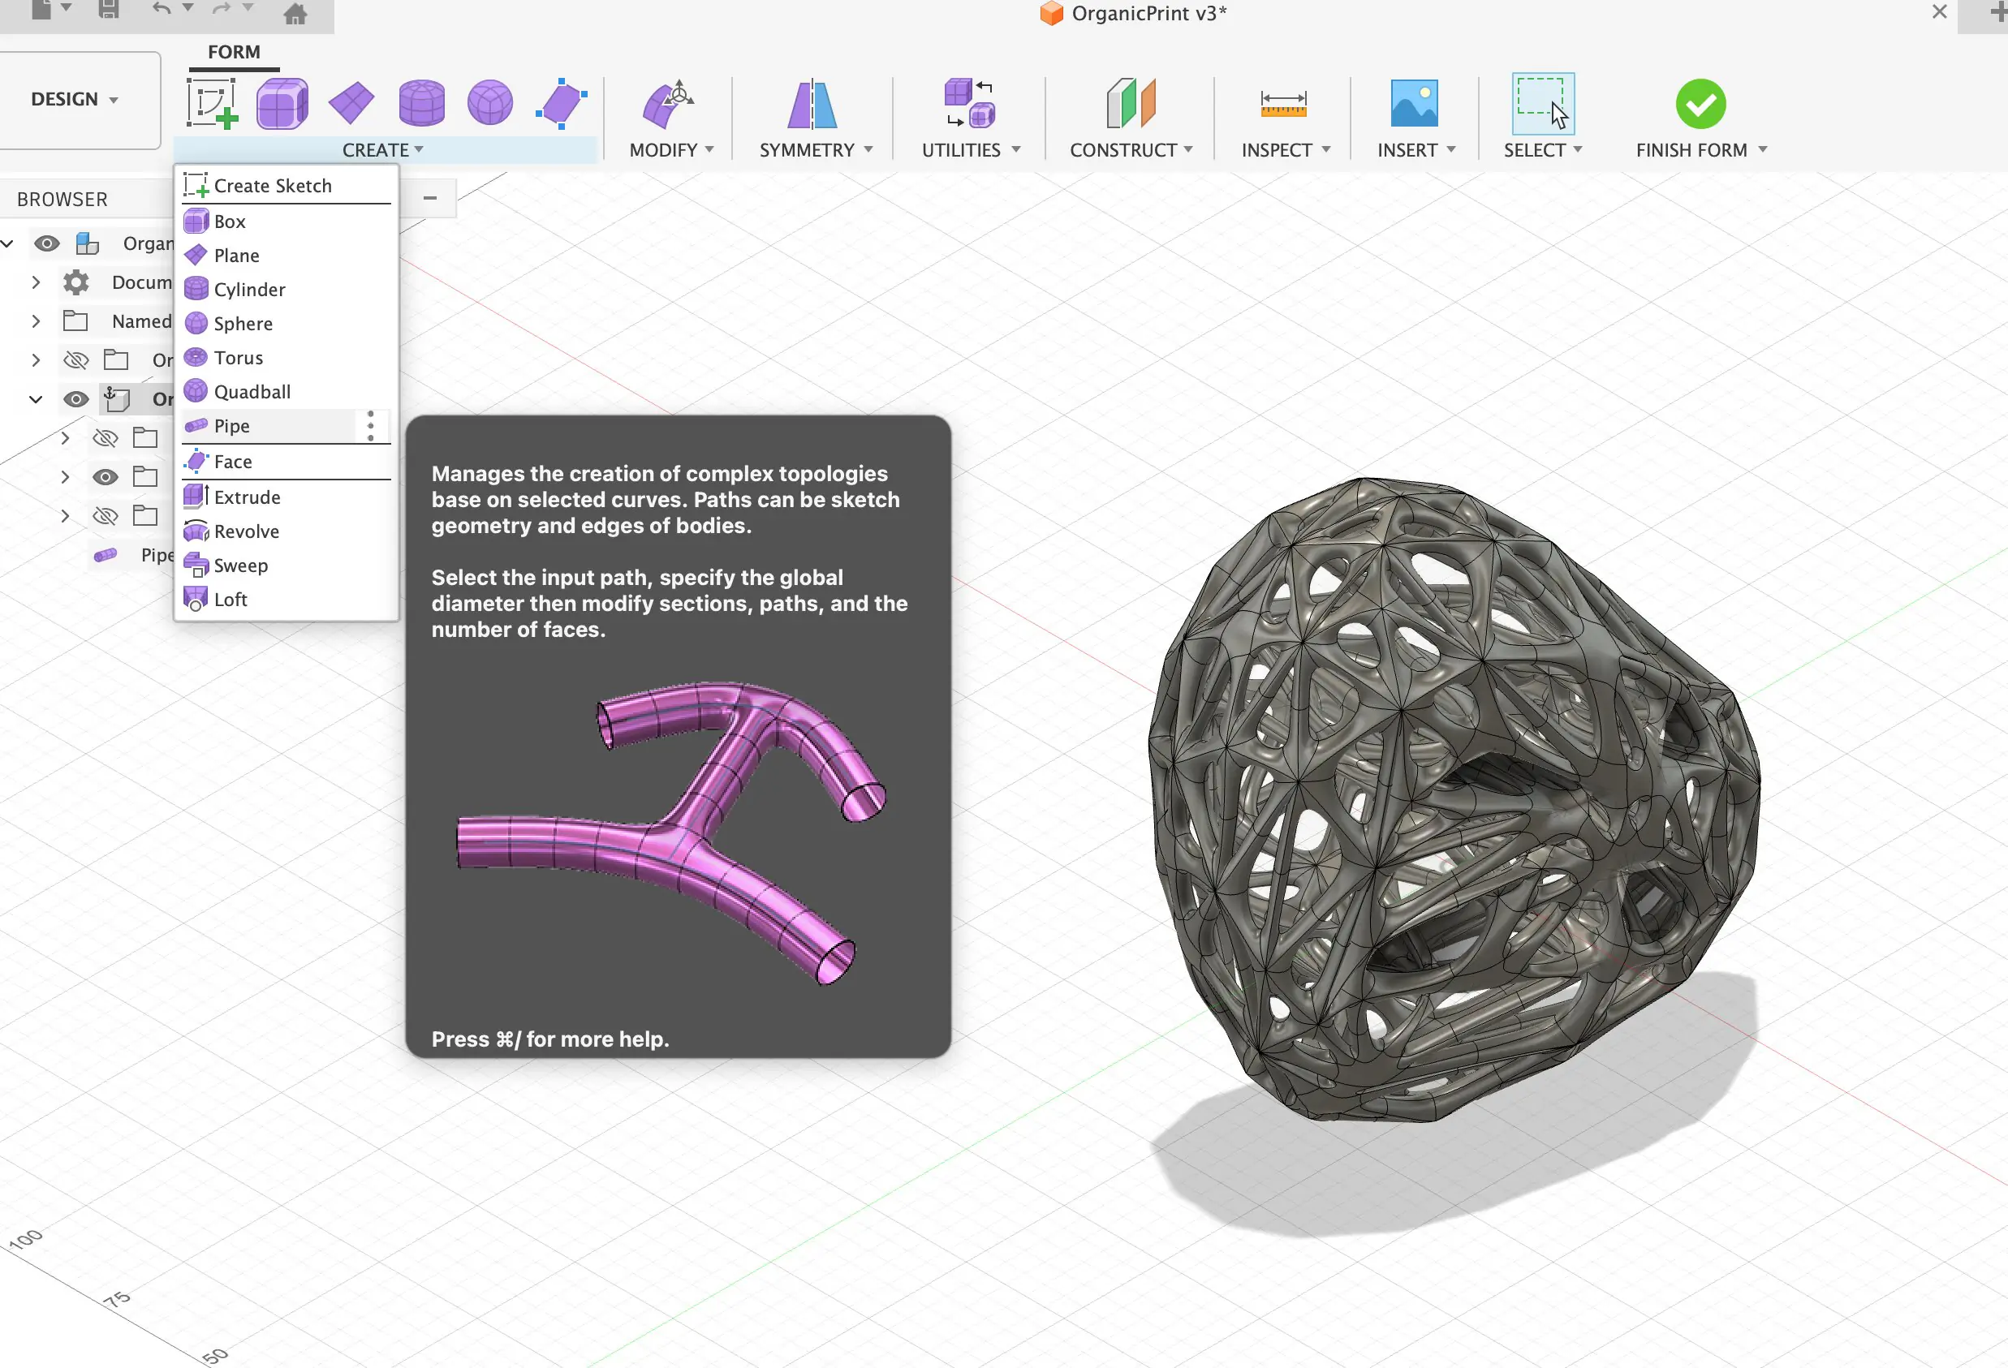Show the hidden folder above the selected component
This screenshot has height=1368, width=2008.
click(76, 360)
